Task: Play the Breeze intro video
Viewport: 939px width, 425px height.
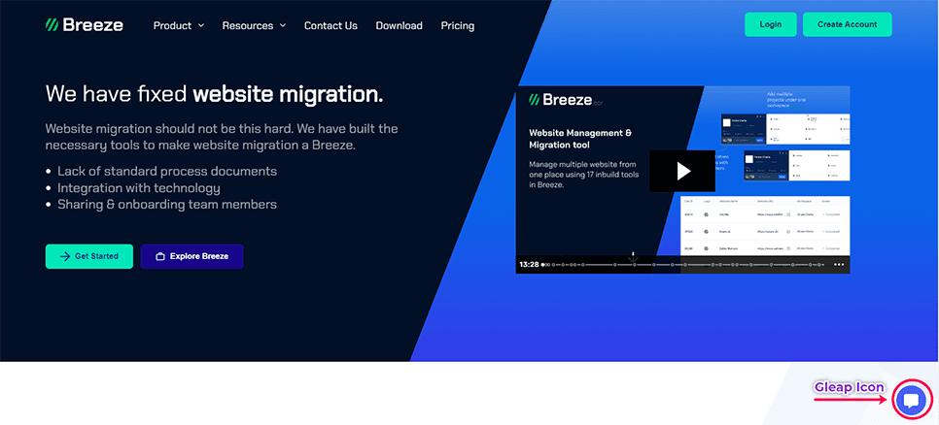Action: tap(682, 172)
